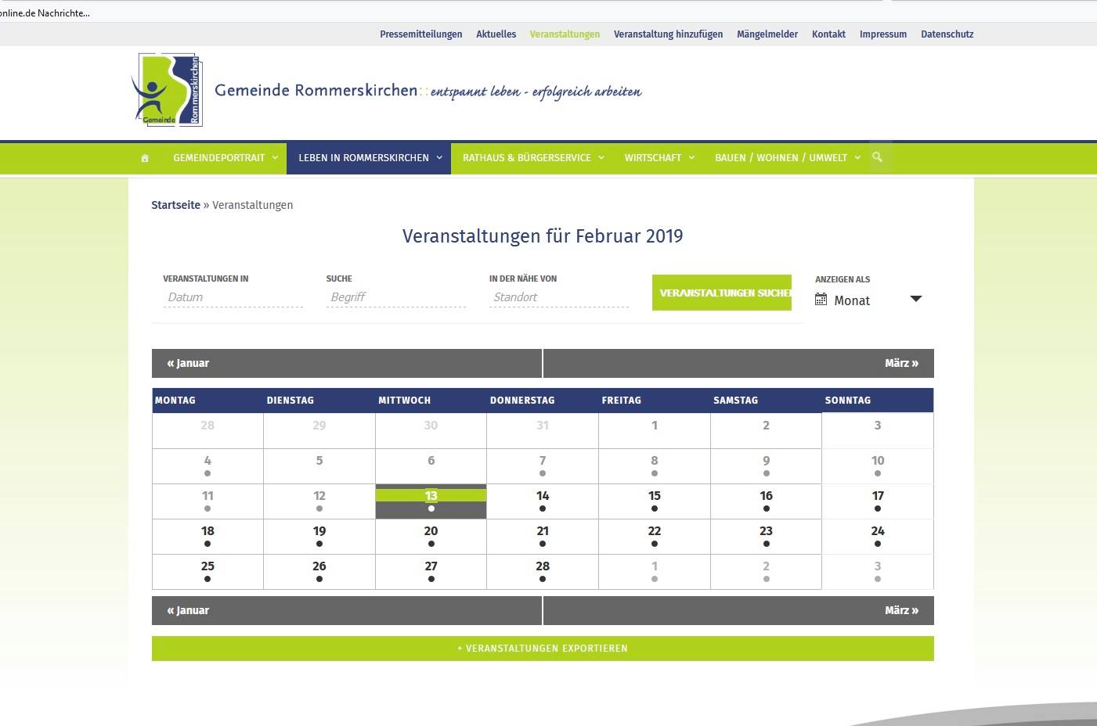This screenshot has height=726, width=1097.
Task: Go to März » above the calendar
Action: click(901, 363)
